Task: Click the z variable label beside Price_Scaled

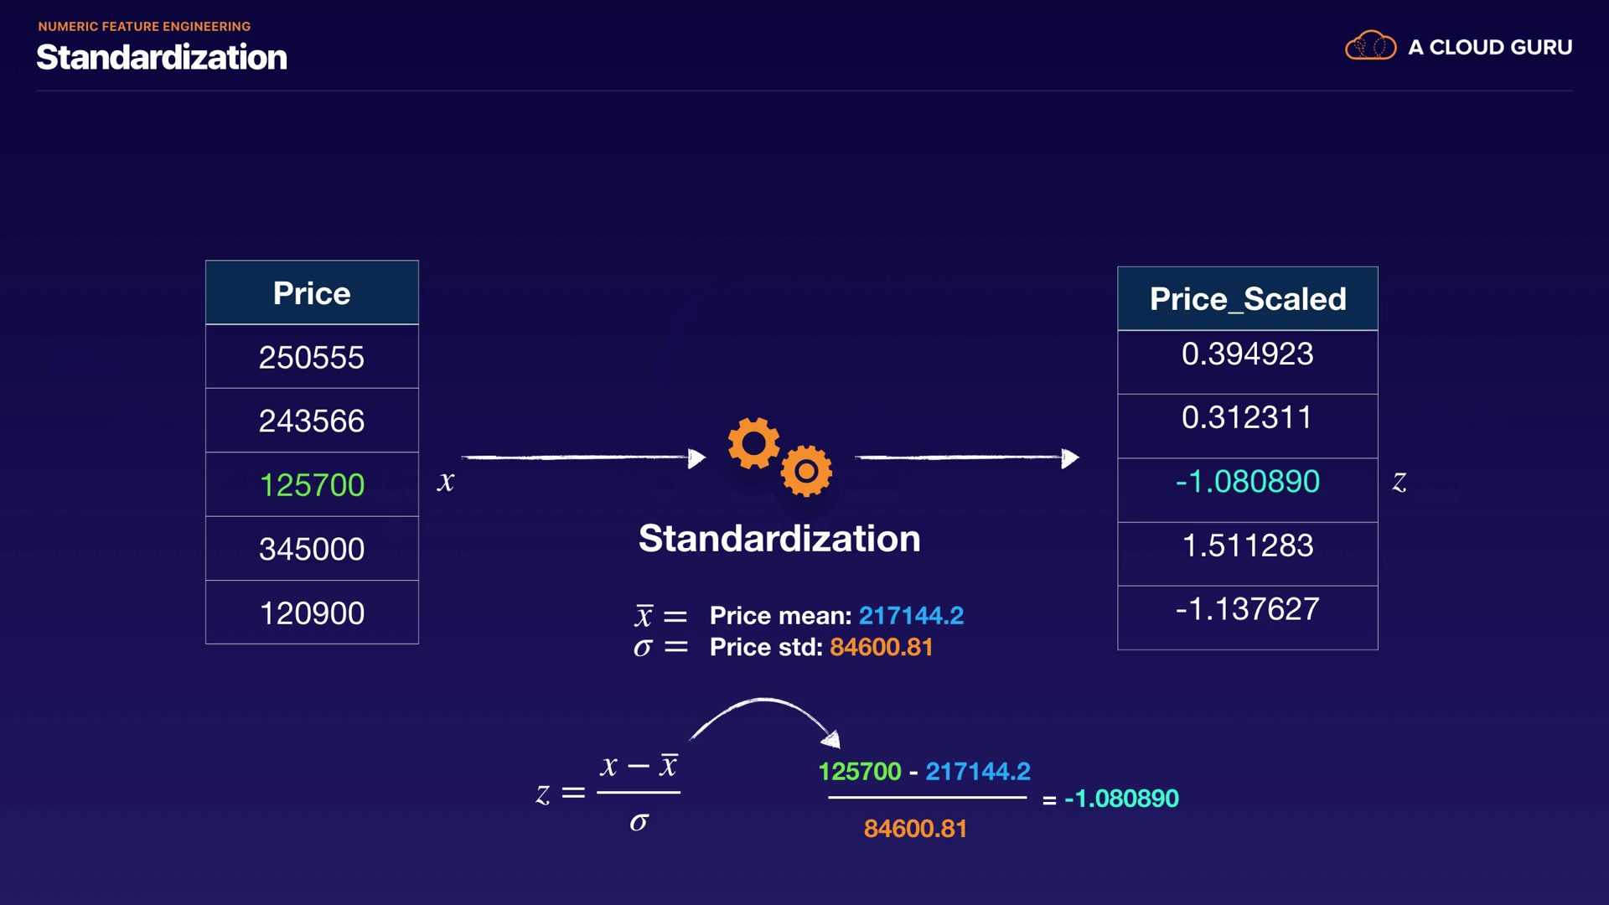Action: tap(1399, 482)
